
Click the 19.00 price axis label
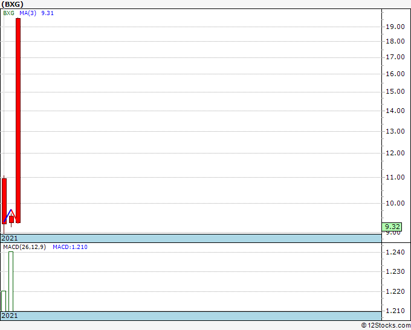(x=395, y=27)
